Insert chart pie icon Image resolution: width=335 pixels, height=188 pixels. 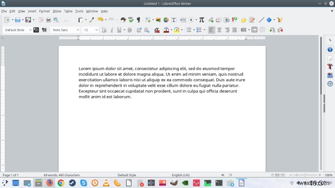(166, 20)
